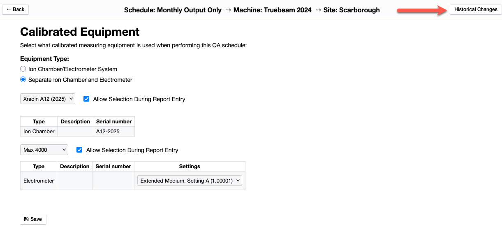
Task: Toggle Allow Selection beside Max 4000 dropdown
Action: pos(79,150)
